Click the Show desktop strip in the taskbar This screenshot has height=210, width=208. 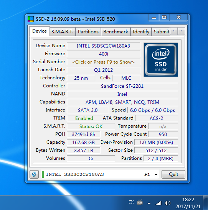[x=205, y=203]
